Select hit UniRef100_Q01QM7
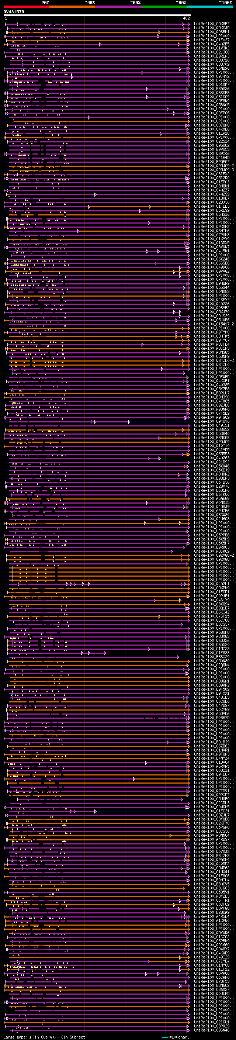The width and height of the screenshot is (236, 1040). pos(212,85)
